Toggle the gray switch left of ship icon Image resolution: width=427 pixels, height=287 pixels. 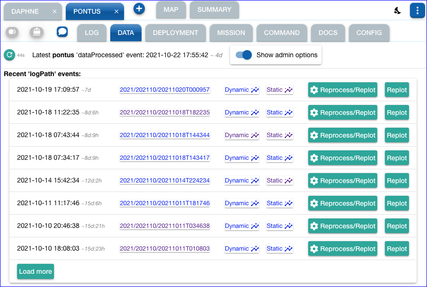coord(13,32)
